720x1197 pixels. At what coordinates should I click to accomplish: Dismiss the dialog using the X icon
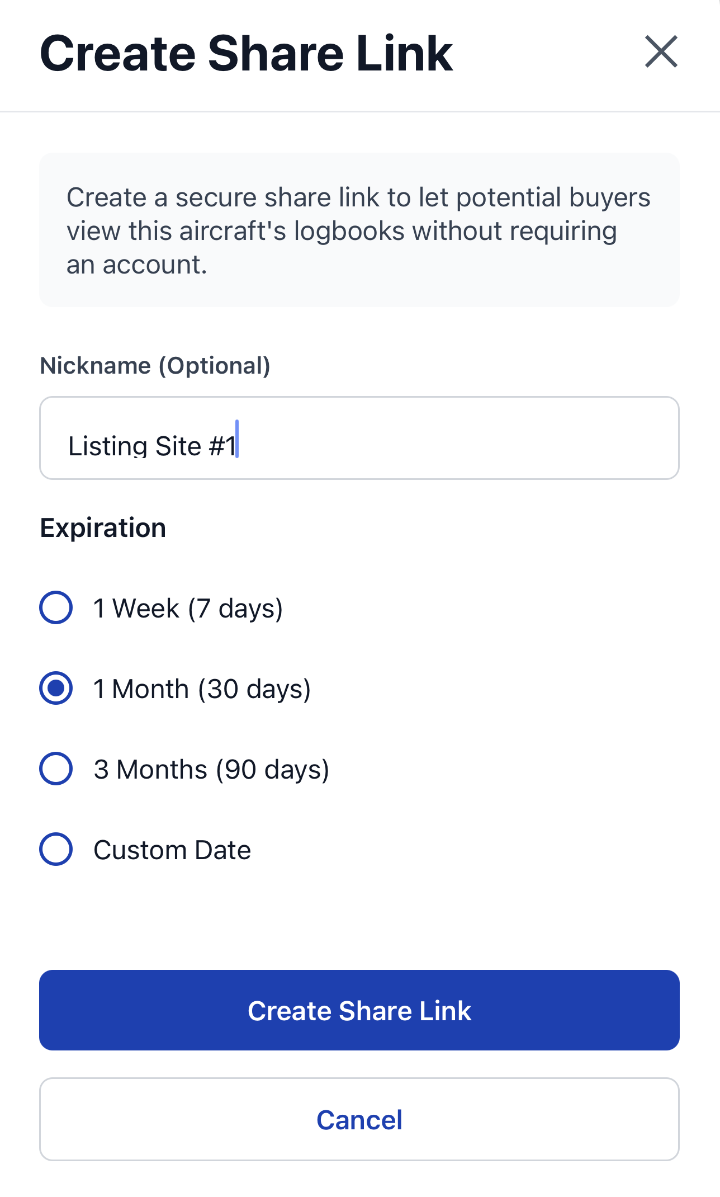click(x=661, y=53)
